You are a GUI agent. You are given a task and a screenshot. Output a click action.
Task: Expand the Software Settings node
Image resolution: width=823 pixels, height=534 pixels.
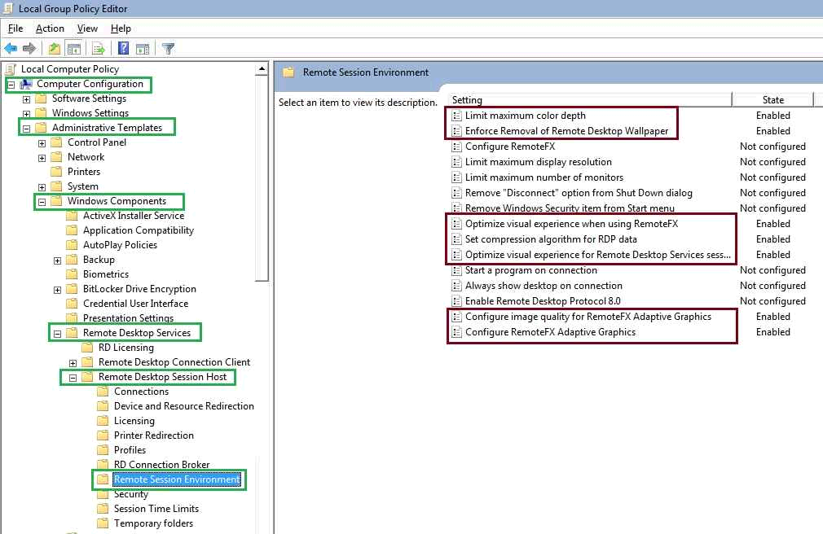[26, 99]
